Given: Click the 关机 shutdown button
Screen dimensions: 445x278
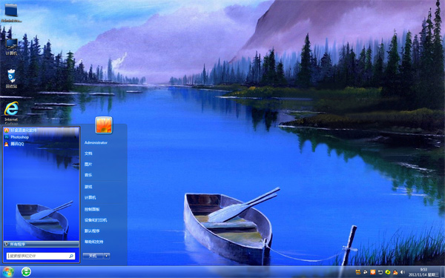Looking at the screenshot, I should (x=93, y=256).
